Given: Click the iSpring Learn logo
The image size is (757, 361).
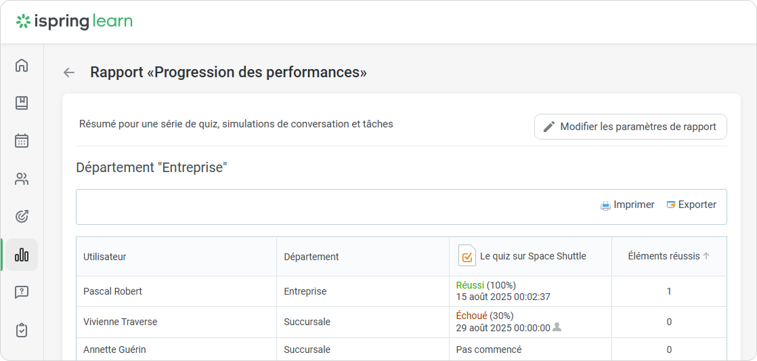Looking at the screenshot, I should click(x=74, y=22).
